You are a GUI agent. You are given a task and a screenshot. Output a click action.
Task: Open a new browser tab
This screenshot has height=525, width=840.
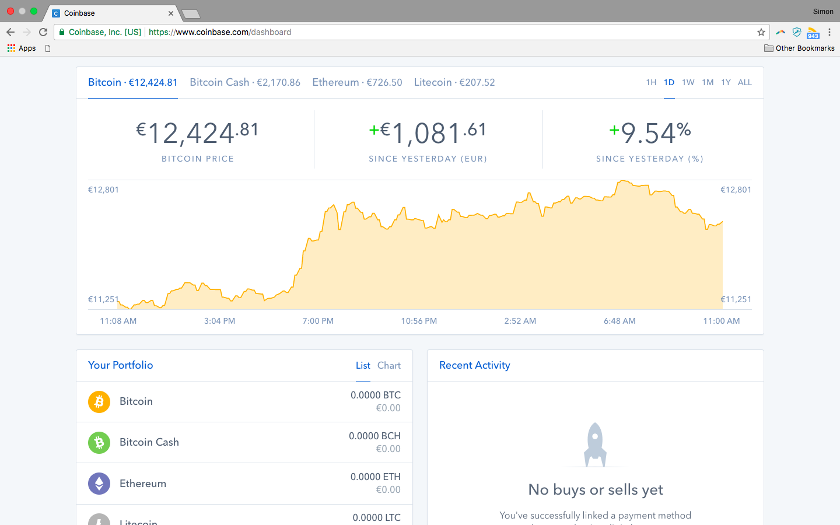pos(191,13)
